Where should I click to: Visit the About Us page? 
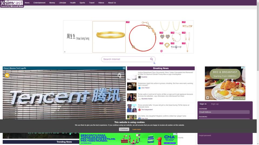(x=112, y=3)
